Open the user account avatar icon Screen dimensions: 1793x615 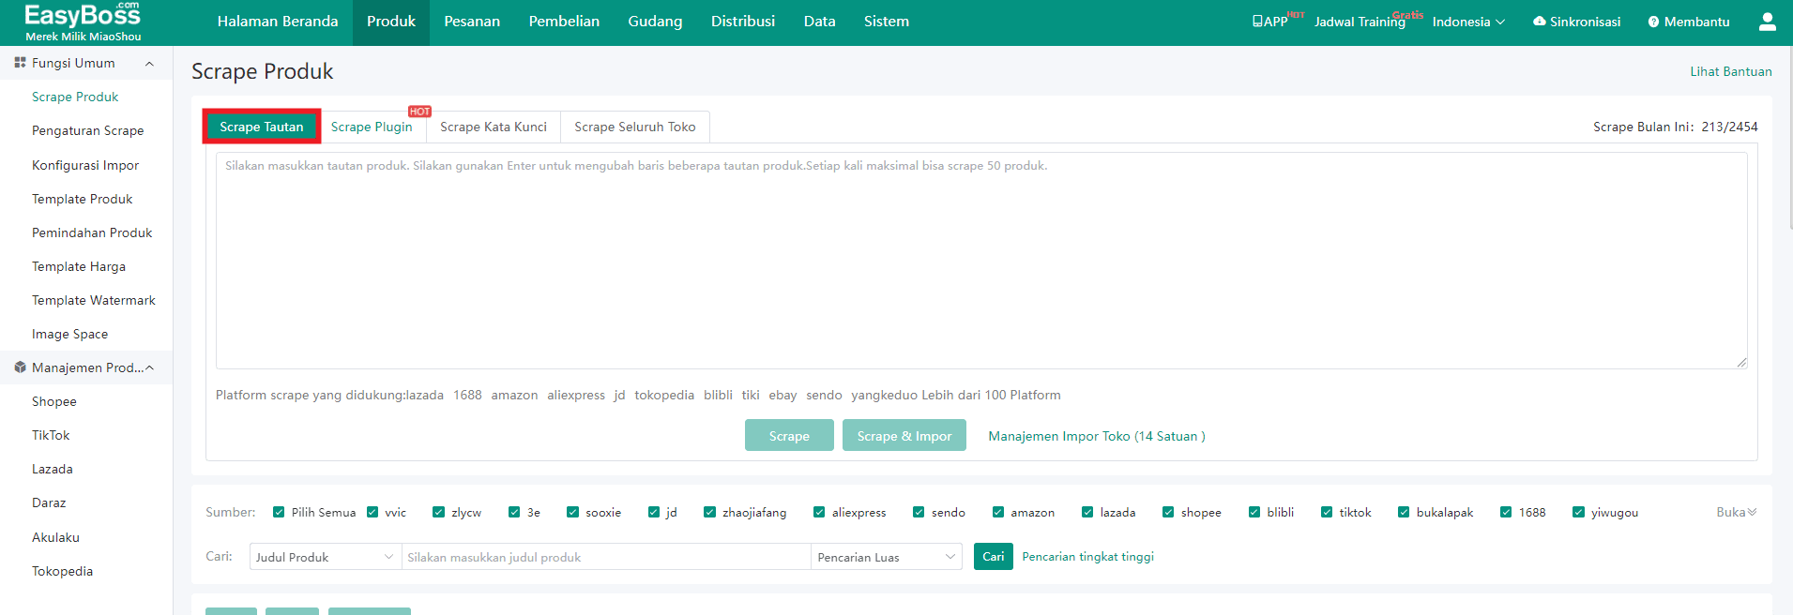pyautogui.click(x=1767, y=22)
